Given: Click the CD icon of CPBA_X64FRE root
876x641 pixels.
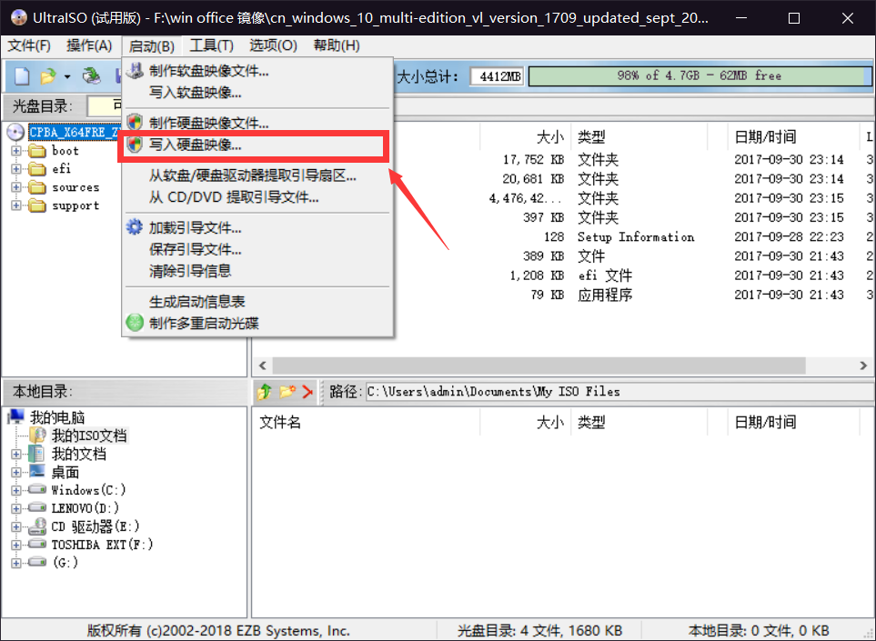Looking at the screenshot, I should (16, 133).
